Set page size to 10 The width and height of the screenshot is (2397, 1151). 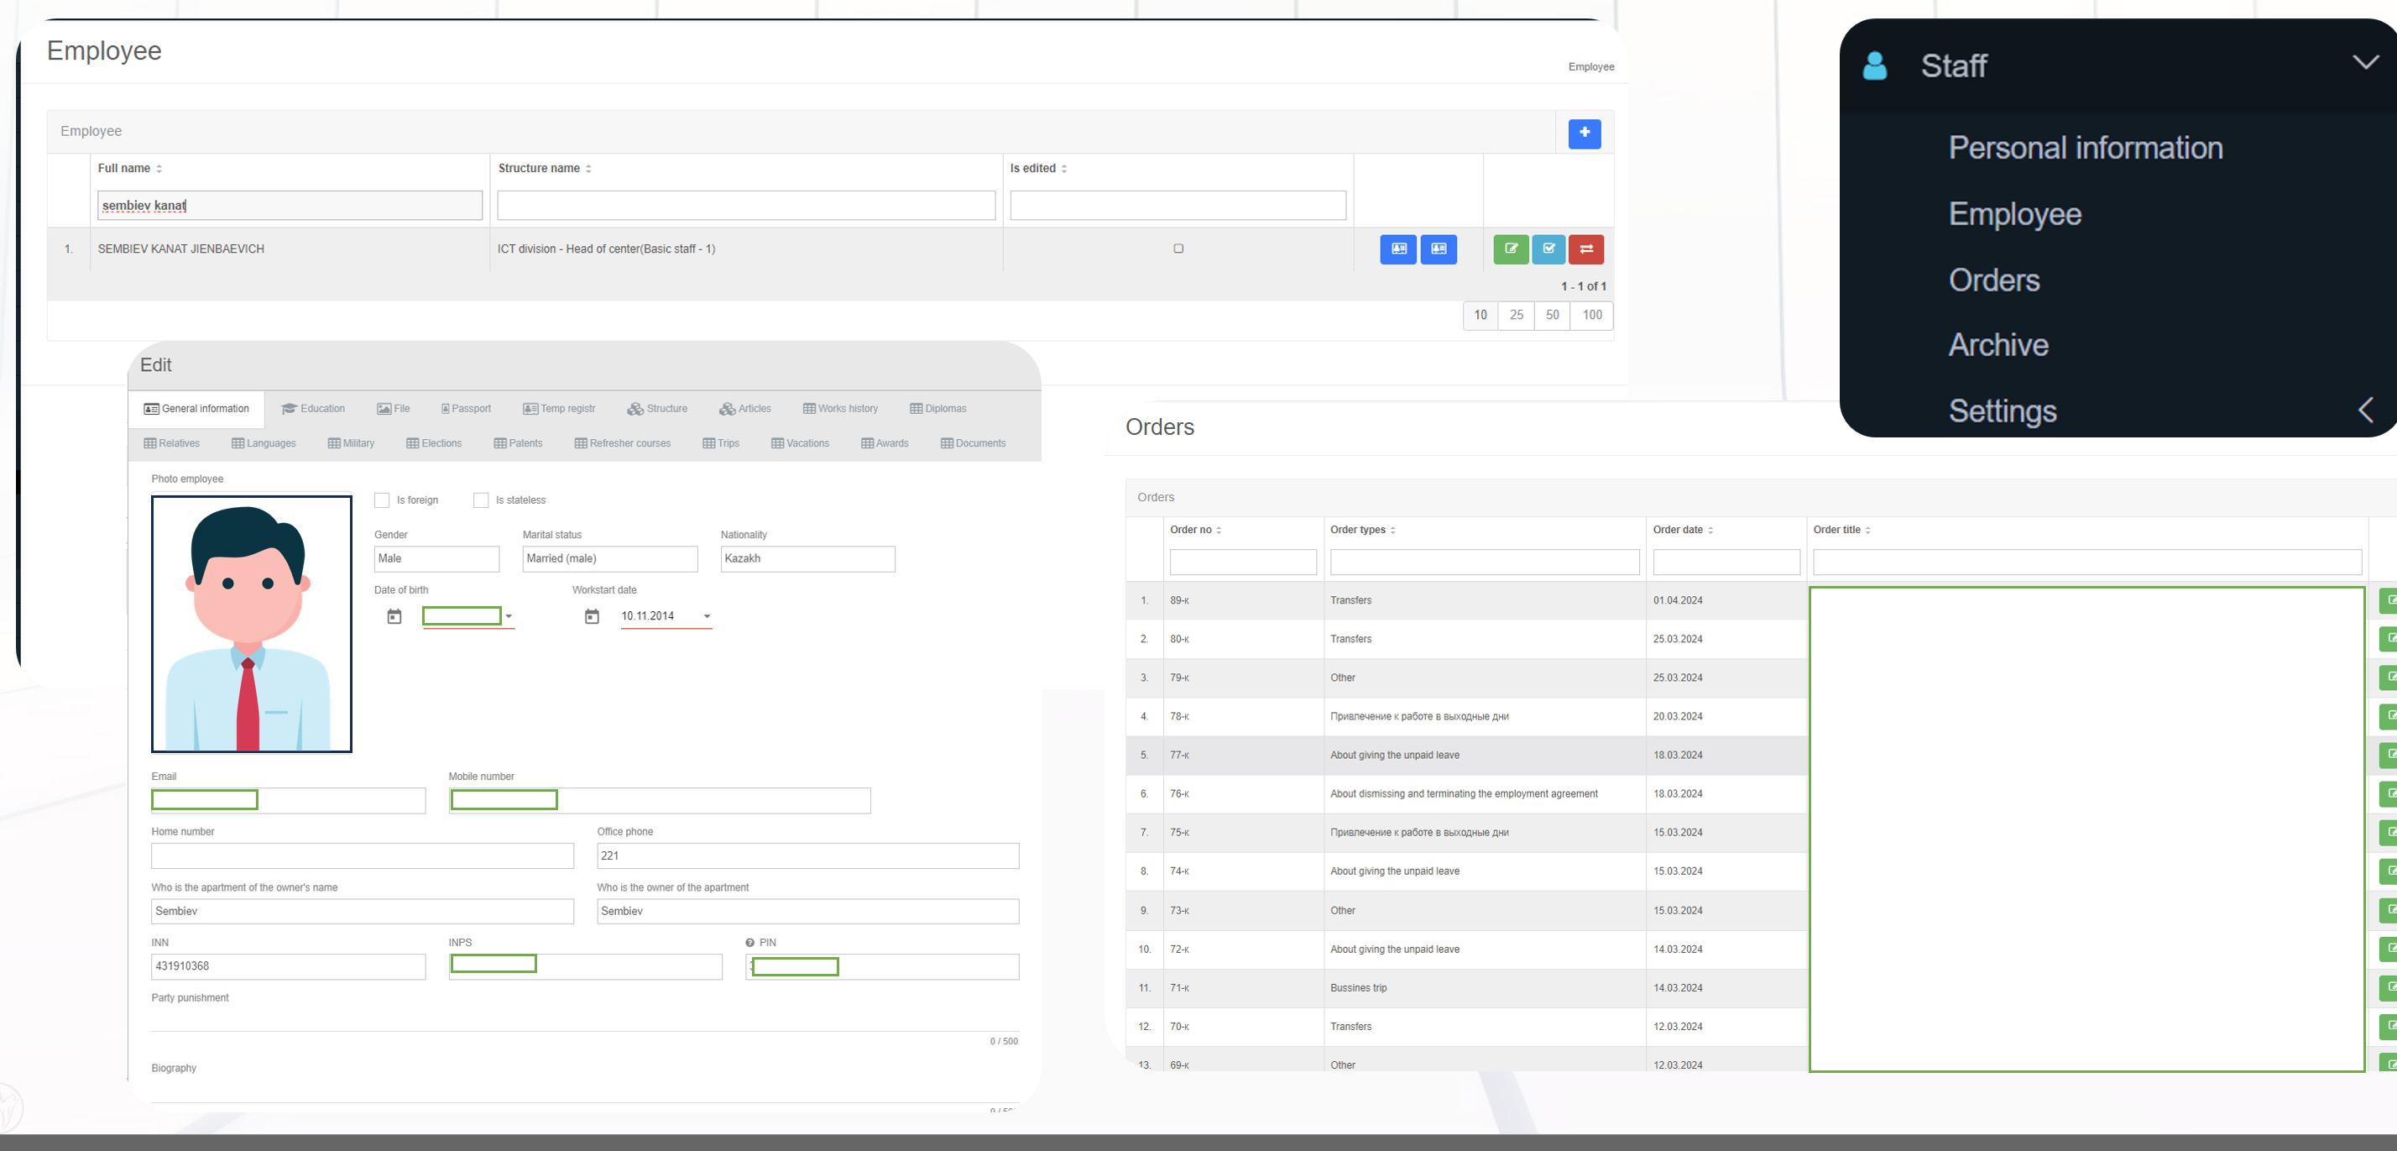tap(1480, 316)
